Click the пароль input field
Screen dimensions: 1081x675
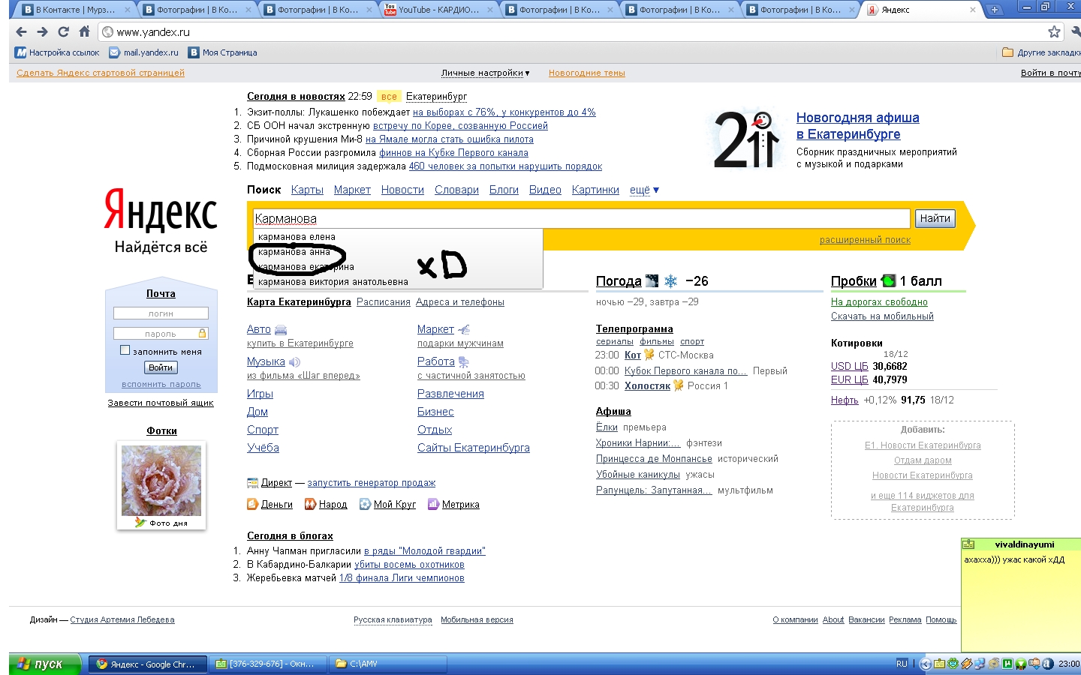tap(161, 333)
